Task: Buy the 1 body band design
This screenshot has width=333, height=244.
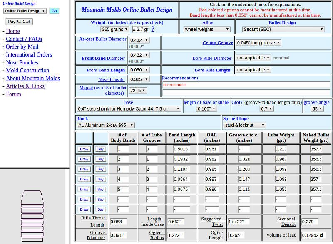Action: [x=100, y=149]
